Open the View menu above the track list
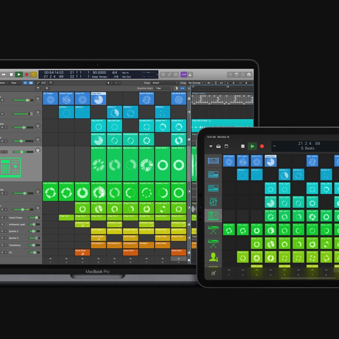339x339 pixels. (14, 83)
